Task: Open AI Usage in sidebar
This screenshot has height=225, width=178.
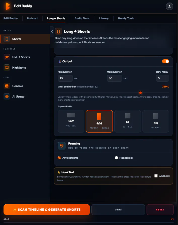Action: tap(25, 97)
